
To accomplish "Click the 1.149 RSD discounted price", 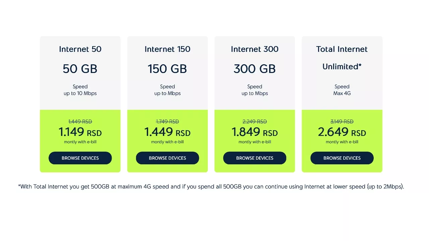I will (80, 132).
